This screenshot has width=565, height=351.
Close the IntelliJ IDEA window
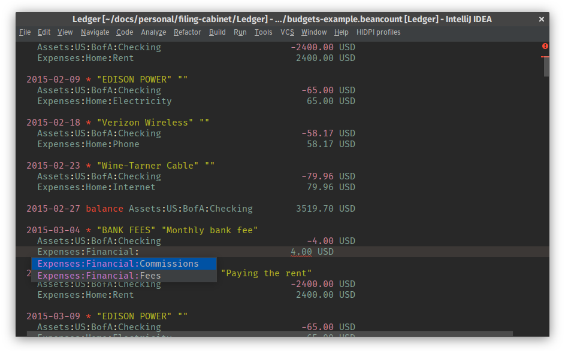point(541,19)
